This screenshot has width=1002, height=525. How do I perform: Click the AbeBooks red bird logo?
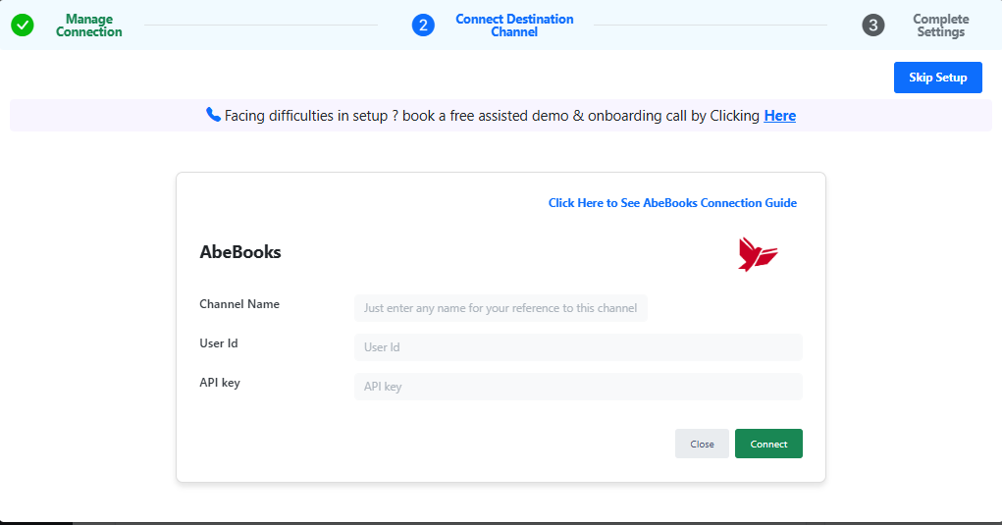coord(758,254)
